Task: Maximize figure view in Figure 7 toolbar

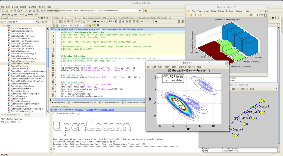Action: [265, 15]
